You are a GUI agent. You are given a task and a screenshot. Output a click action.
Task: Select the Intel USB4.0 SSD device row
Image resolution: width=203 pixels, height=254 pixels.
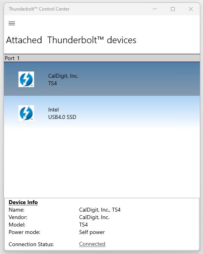click(x=102, y=113)
